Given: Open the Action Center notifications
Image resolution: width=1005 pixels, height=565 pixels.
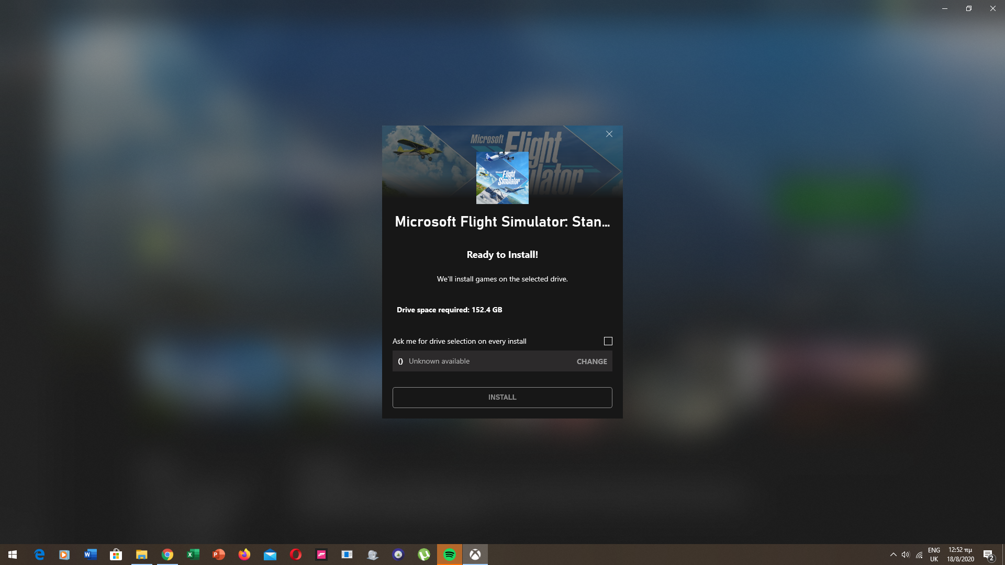Looking at the screenshot, I should pyautogui.click(x=988, y=555).
